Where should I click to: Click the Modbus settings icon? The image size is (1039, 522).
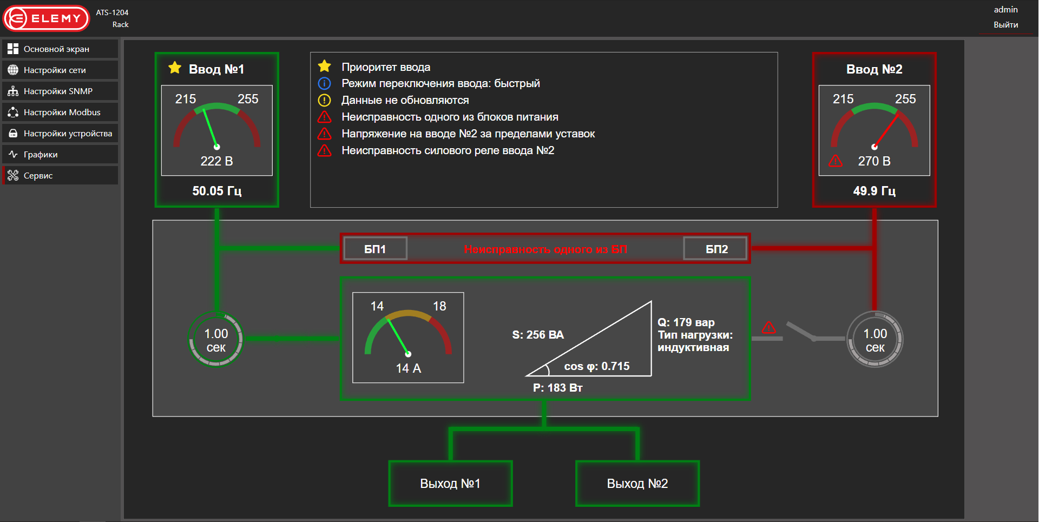click(13, 112)
